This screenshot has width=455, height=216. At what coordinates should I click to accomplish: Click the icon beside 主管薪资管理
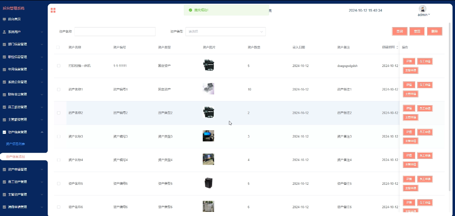(x=5, y=119)
